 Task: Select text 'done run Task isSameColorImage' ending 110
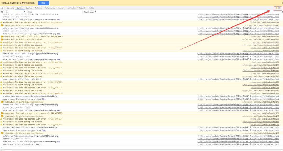31,34
